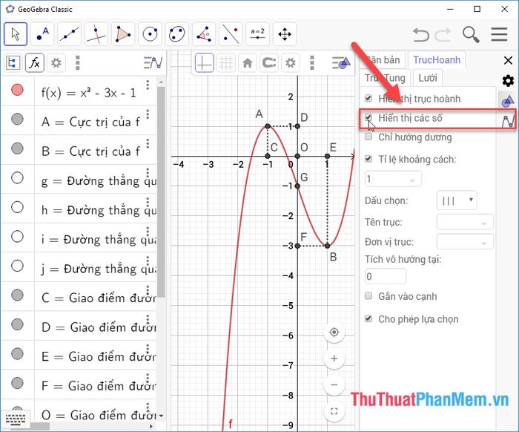The width and height of the screenshot is (519, 432).
Task: Select the Angle tool
Action: pyautogui.click(x=204, y=34)
